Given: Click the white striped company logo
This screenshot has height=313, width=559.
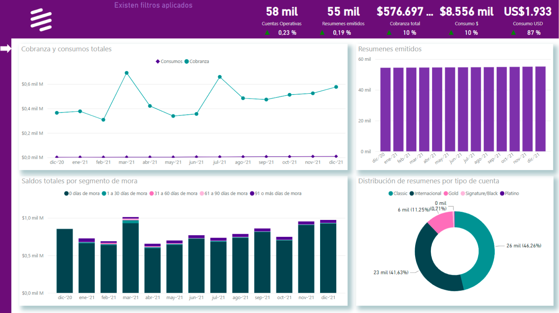Looking at the screenshot, I should [41, 20].
